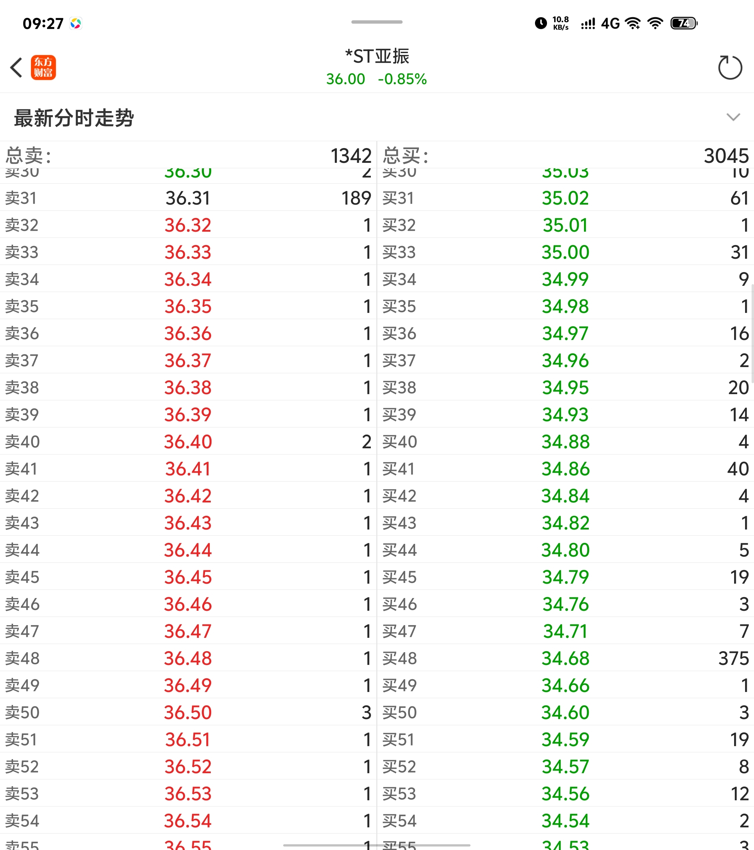The width and height of the screenshot is (754, 850).
Task: Expand the 最新分时走势 chevron
Action: tap(733, 117)
